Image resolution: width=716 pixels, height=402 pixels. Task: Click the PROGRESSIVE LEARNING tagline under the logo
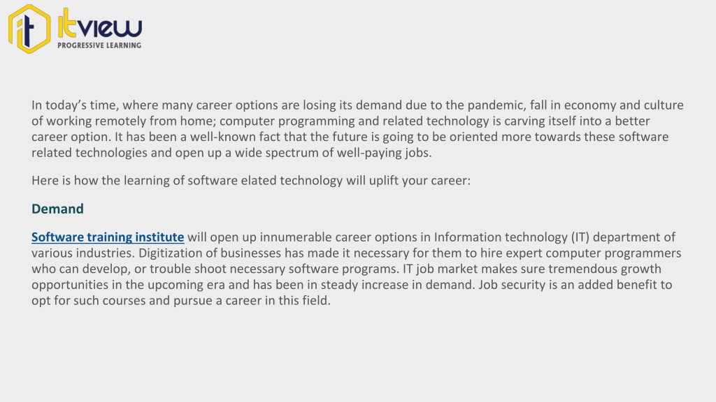[x=99, y=45]
